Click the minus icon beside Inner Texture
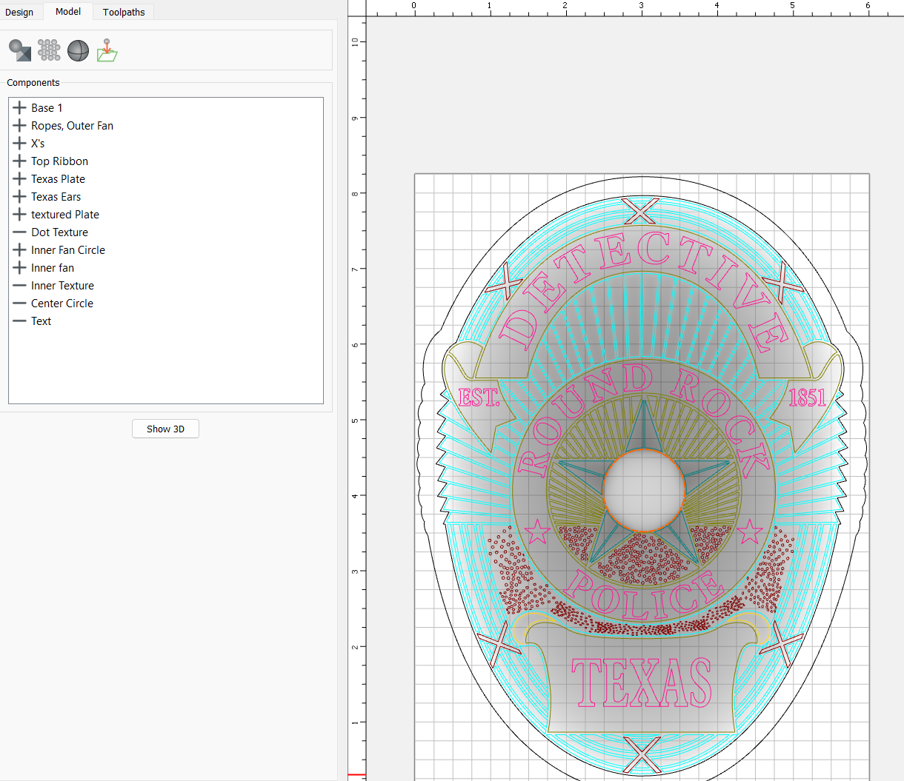The height and width of the screenshot is (781, 904). tap(19, 286)
